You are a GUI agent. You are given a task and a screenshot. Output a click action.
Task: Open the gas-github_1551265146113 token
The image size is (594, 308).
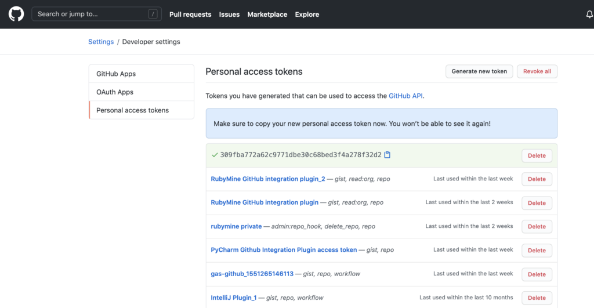(252, 274)
